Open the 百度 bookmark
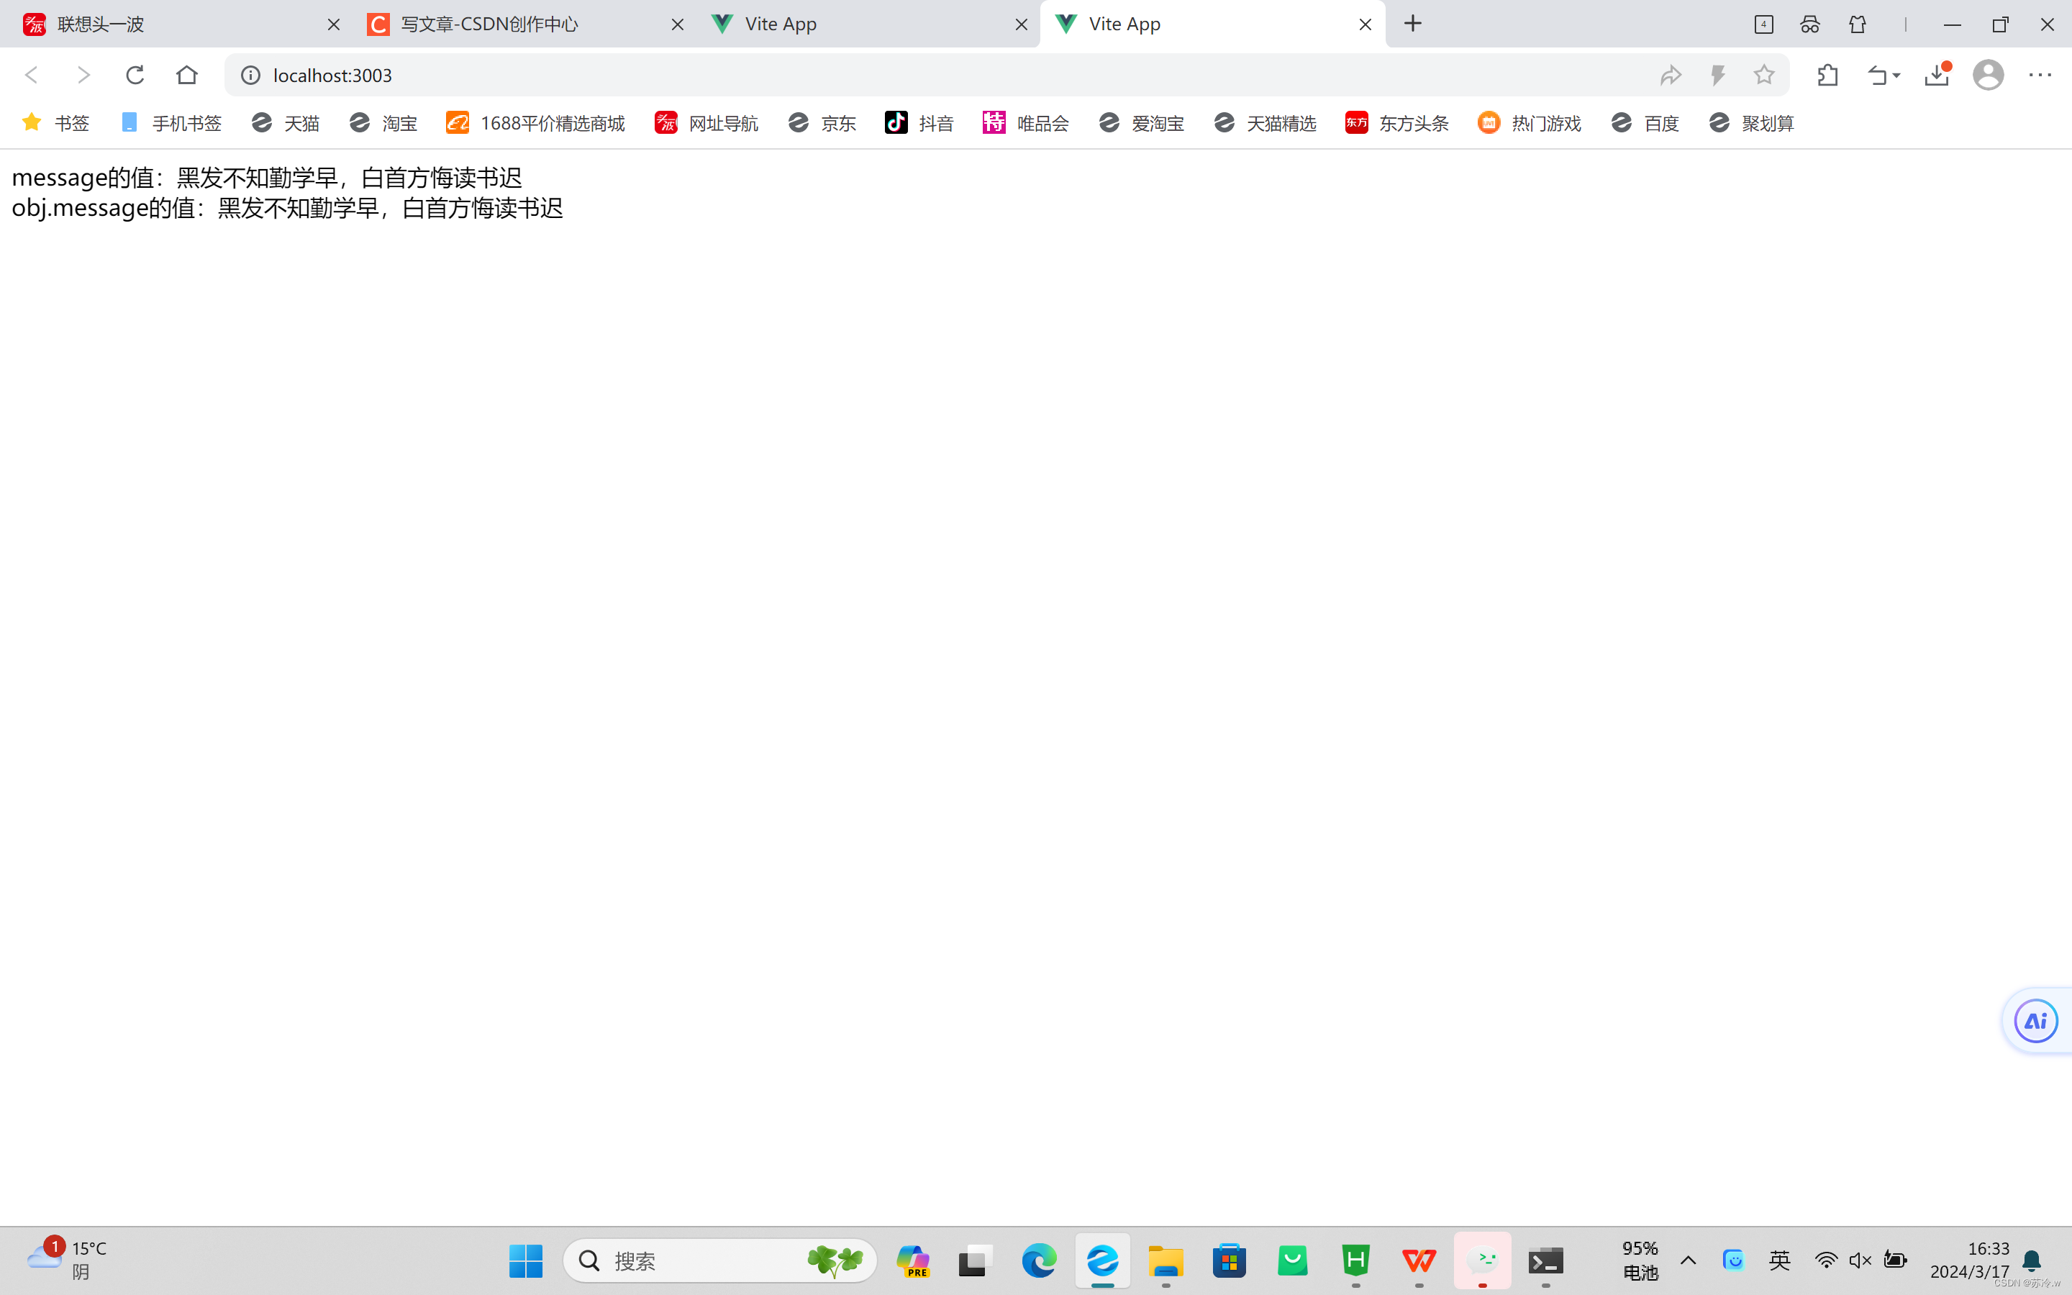2072x1295 pixels. pos(1645,123)
